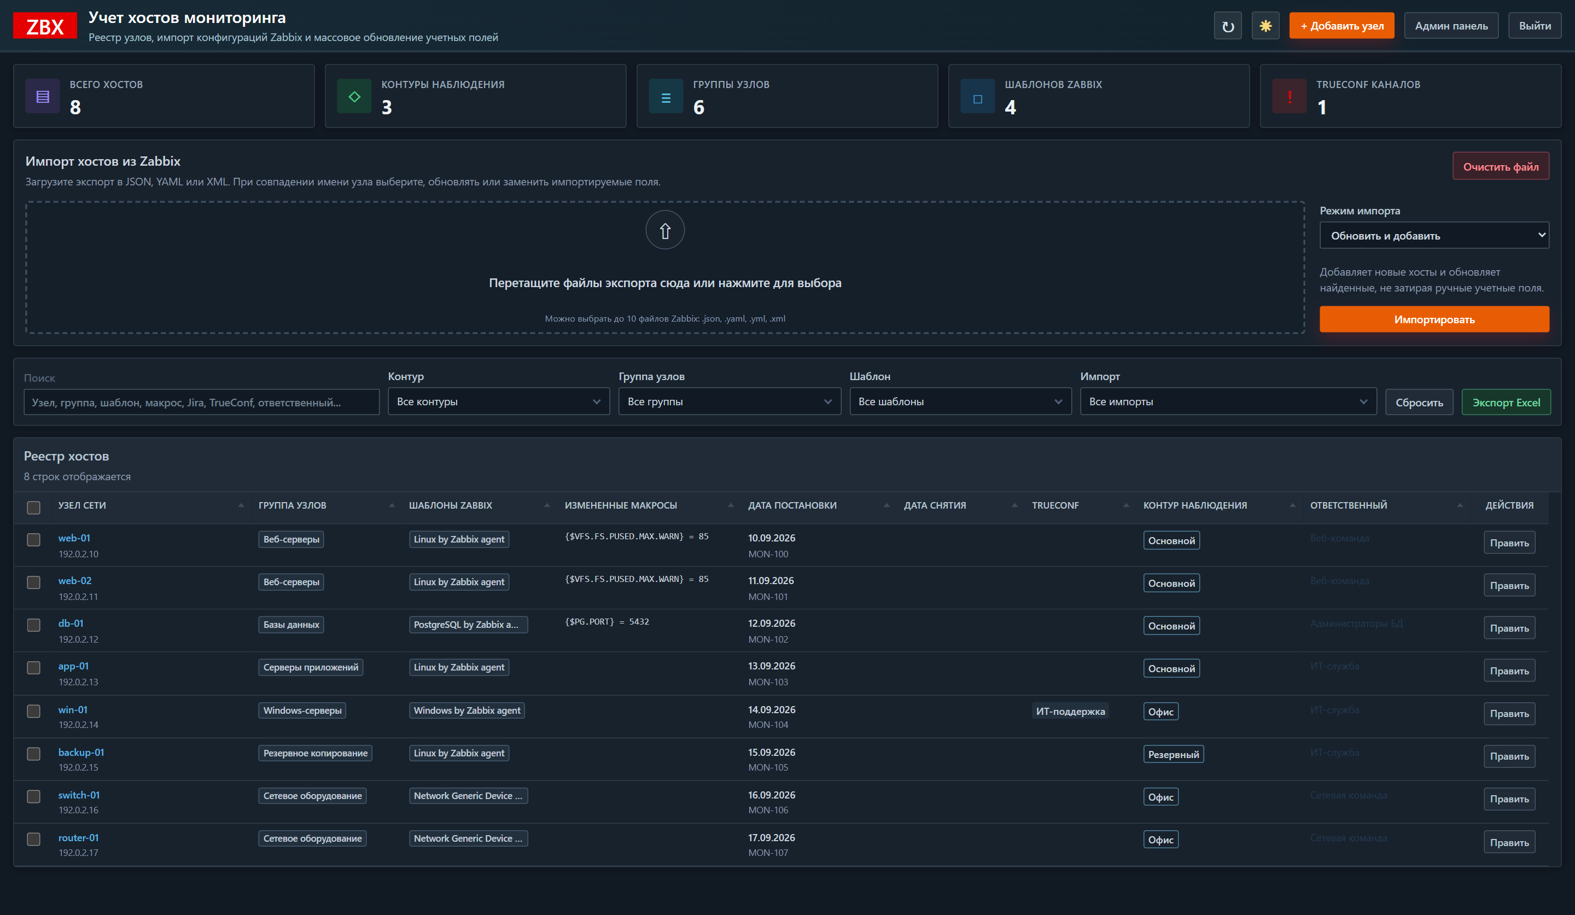Click the search input field
The image size is (1575, 915).
coord(201,402)
